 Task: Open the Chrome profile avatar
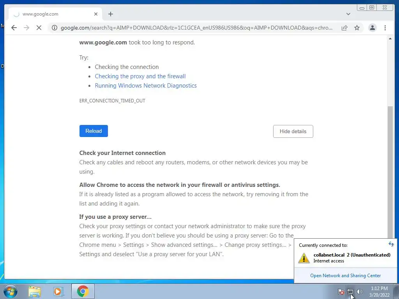tap(372, 28)
